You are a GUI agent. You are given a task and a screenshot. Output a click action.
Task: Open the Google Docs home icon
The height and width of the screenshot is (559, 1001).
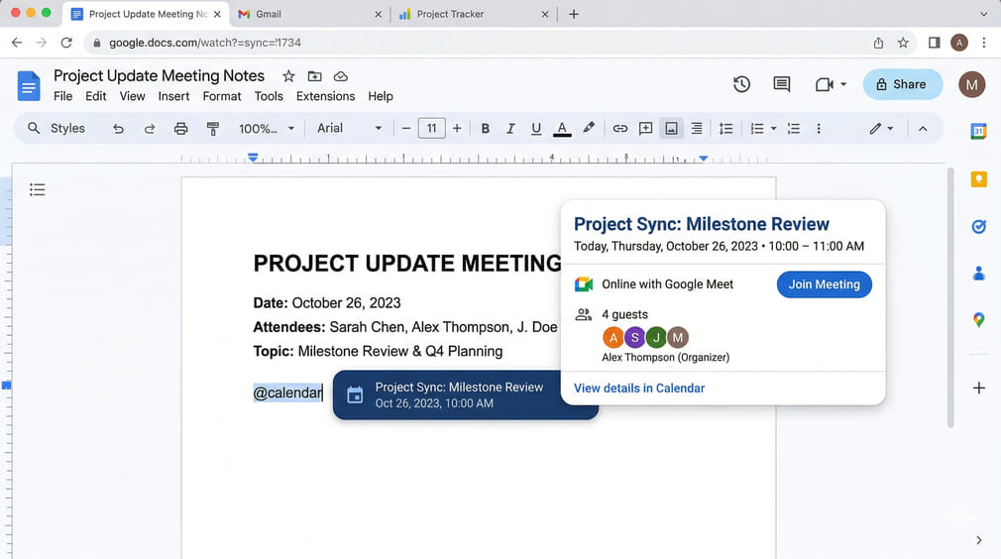pyautogui.click(x=29, y=85)
